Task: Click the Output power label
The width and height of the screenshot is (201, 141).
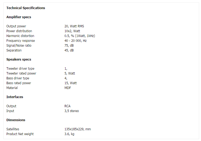Action: 16,26
